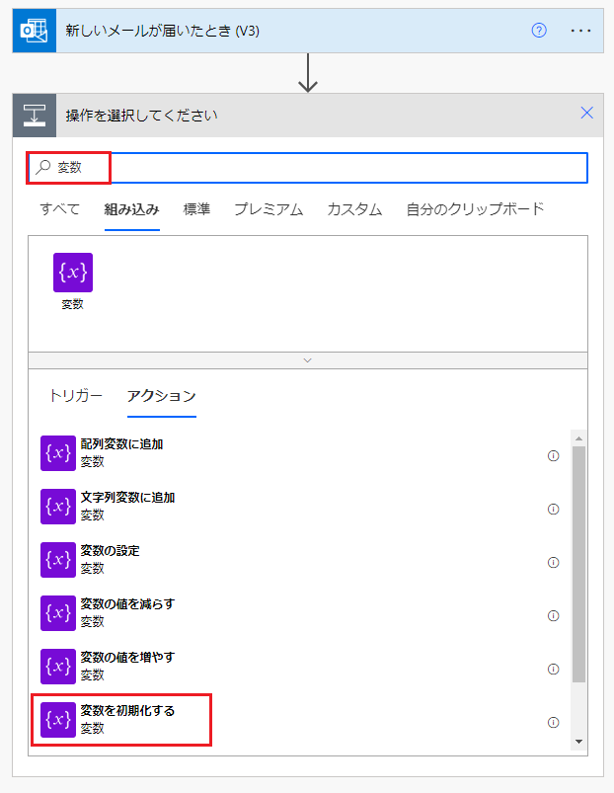
Task: Open help for the email trigger
Action: tap(538, 30)
